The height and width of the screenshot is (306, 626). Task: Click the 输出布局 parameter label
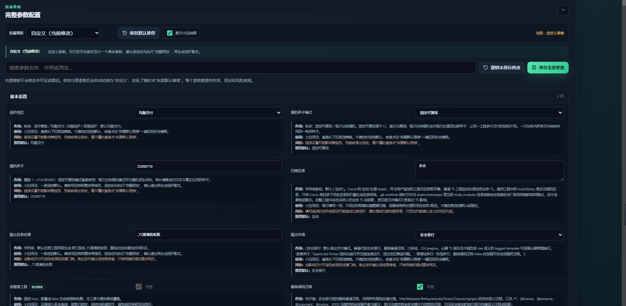(298, 234)
